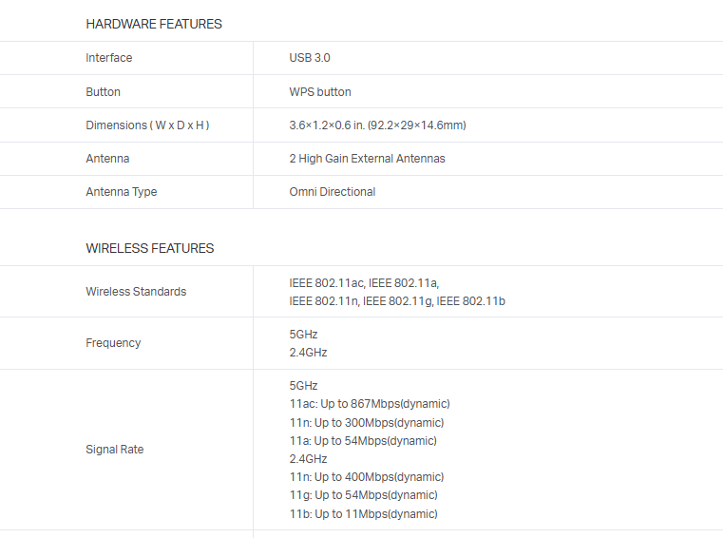Click the Signal Rate row label
Viewport: 724px width, 538px height.
(x=115, y=450)
